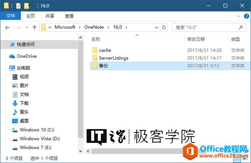
Task: Select the 备份 folder
Action: click(170, 66)
